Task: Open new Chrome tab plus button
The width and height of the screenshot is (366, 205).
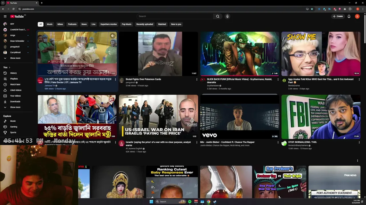Action: [42, 3]
